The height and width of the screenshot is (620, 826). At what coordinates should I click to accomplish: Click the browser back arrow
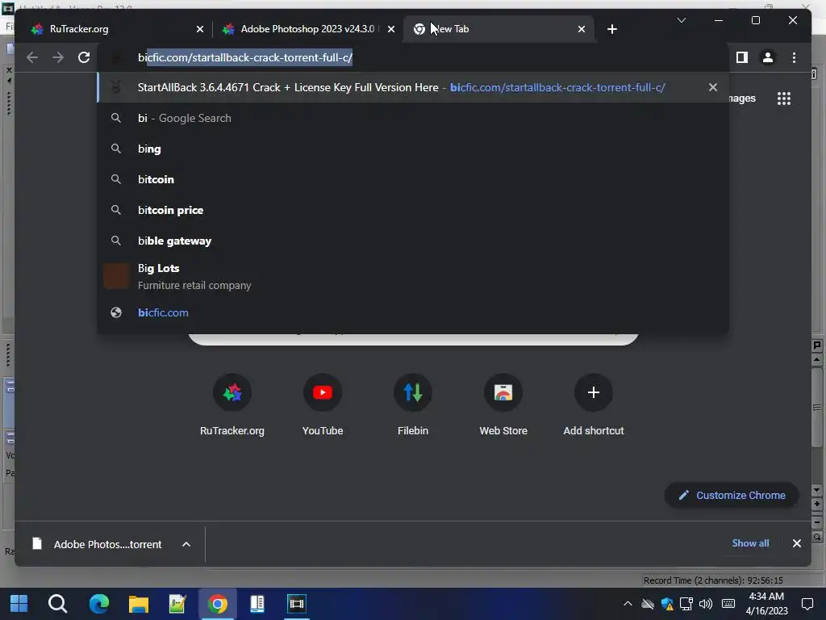[x=32, y=57]
